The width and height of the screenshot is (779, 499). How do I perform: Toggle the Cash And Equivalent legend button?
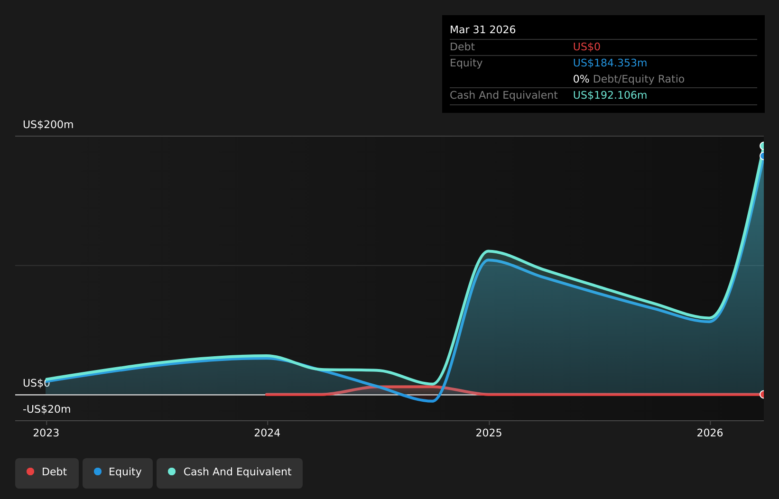(x=230, y=473)
